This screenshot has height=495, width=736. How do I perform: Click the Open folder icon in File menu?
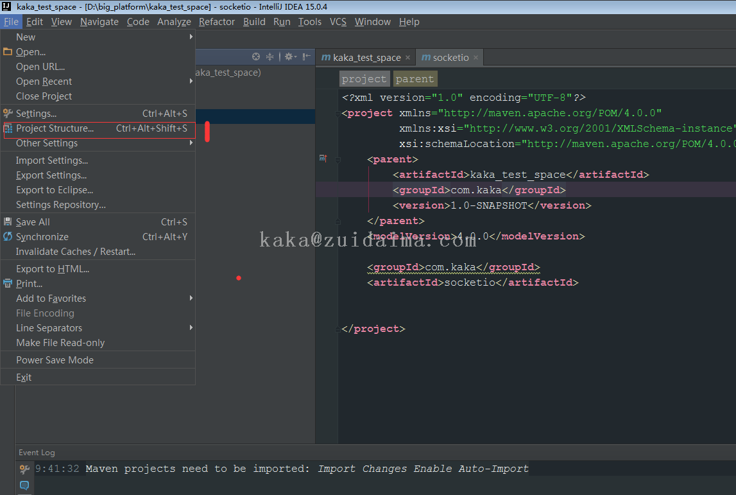point(8,51)
